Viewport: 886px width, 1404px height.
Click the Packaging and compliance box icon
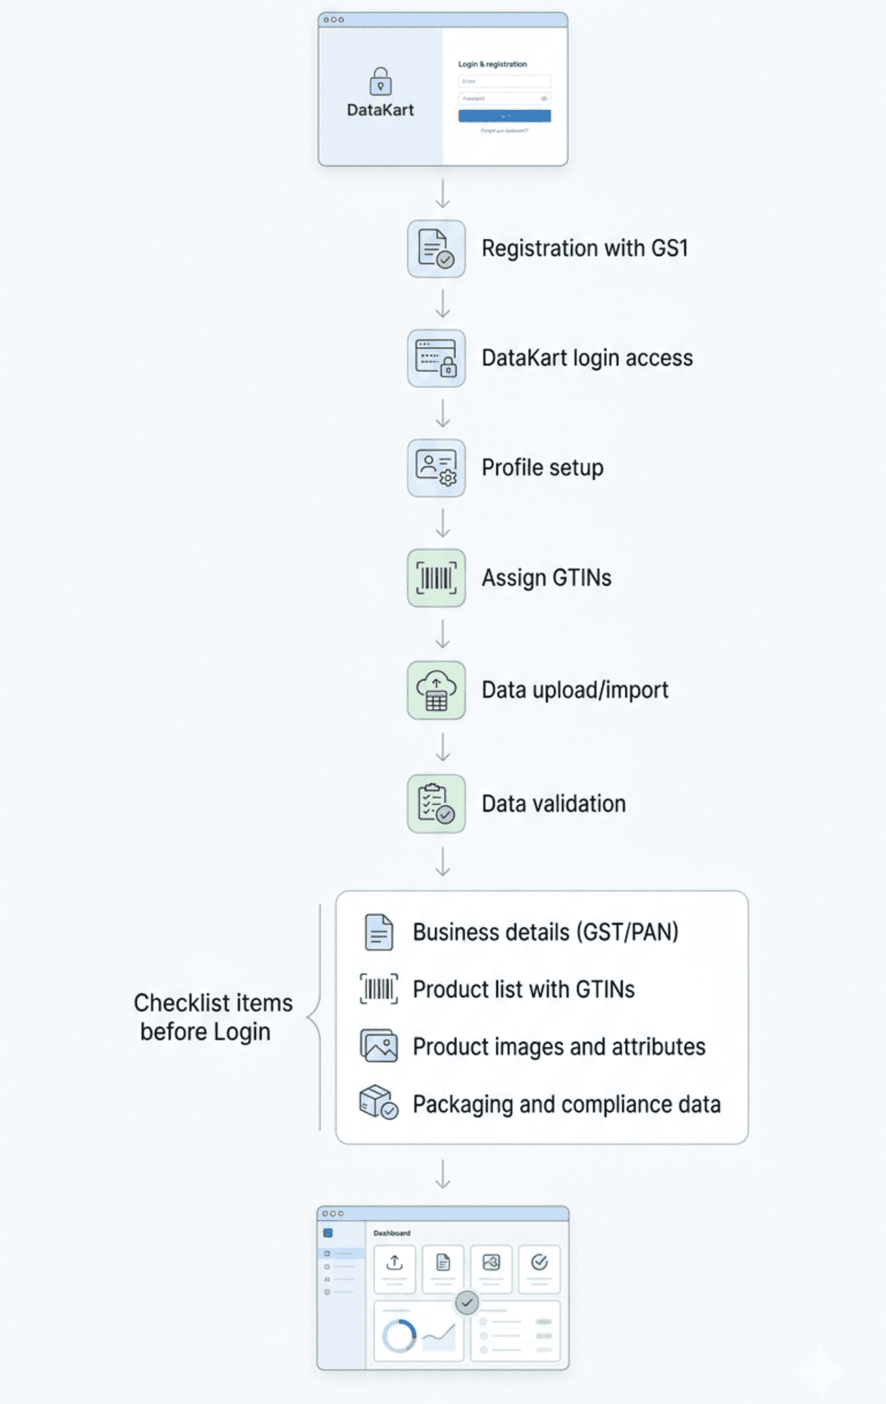[378, 1102]
